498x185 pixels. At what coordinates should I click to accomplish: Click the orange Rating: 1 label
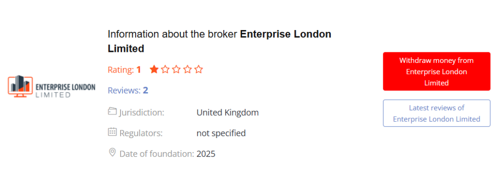tap(124, 70)
